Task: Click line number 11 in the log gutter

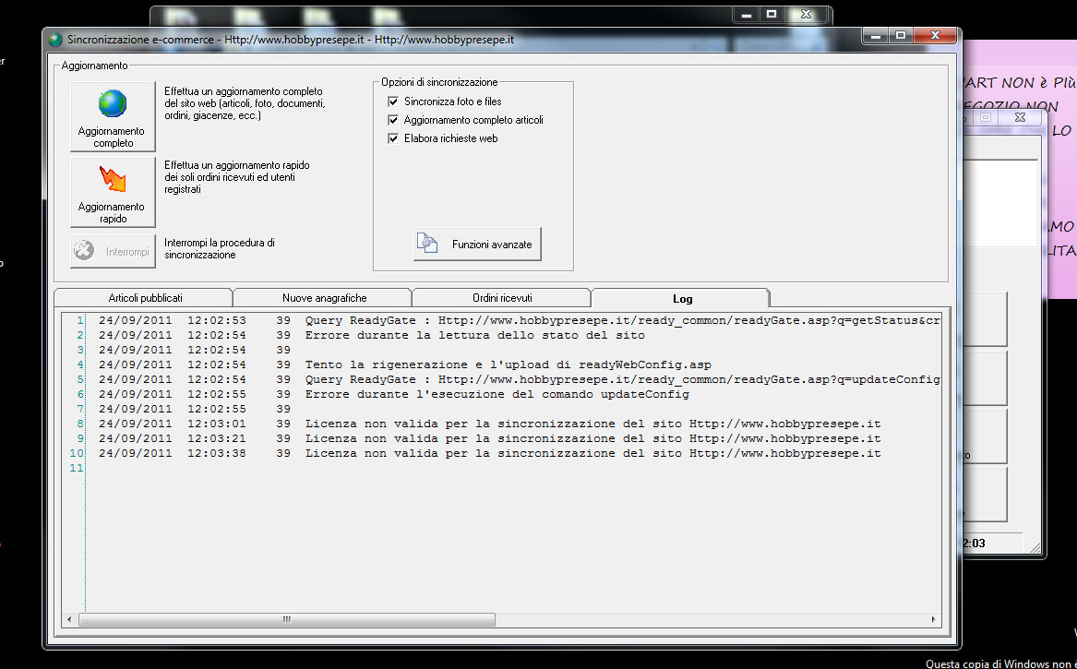Action: tap(77, 468)
